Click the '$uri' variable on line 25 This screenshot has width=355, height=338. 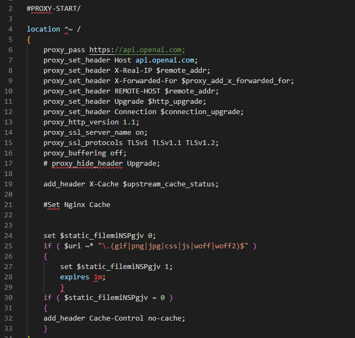[x=72, y=246]
